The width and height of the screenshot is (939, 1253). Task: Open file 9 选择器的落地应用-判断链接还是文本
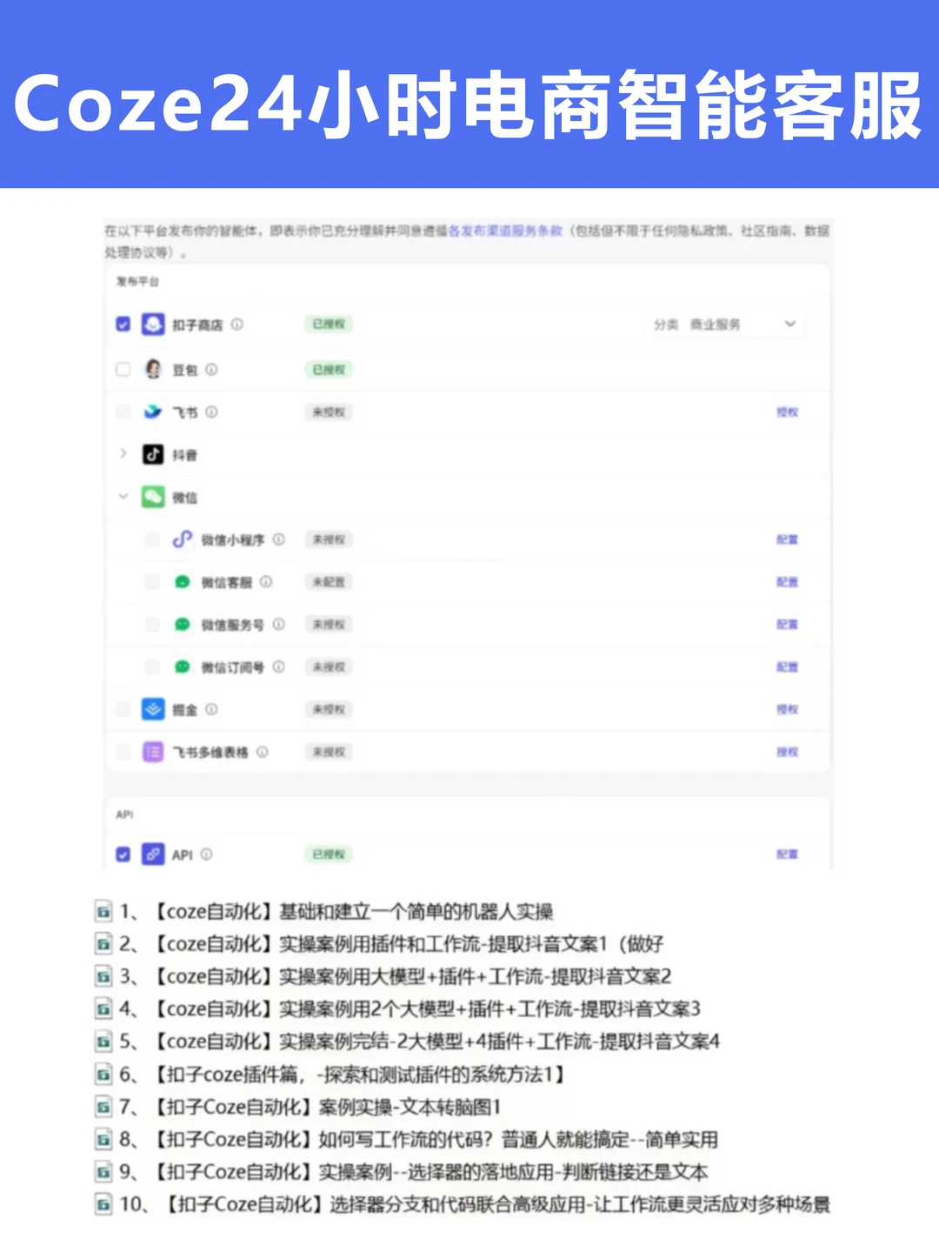pos(402,1172)
